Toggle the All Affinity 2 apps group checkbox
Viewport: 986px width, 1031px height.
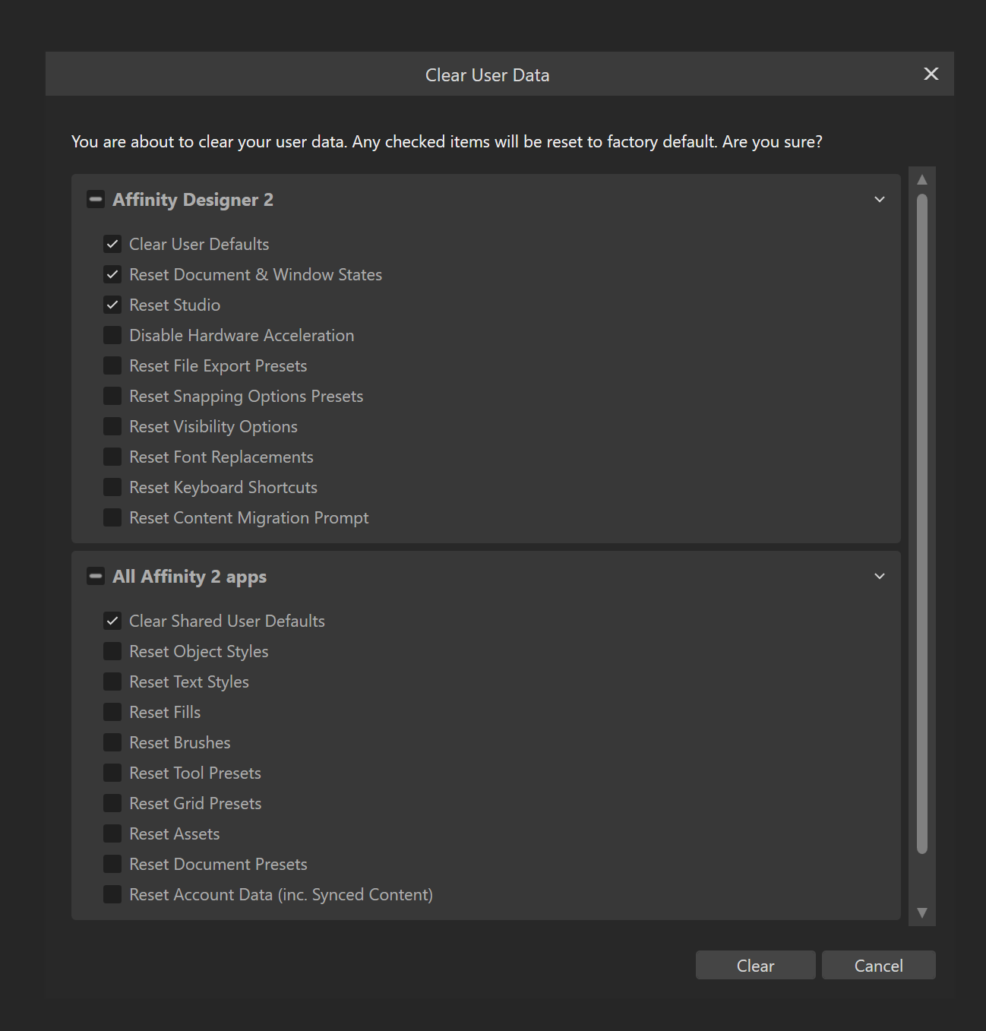pos(96,577)
